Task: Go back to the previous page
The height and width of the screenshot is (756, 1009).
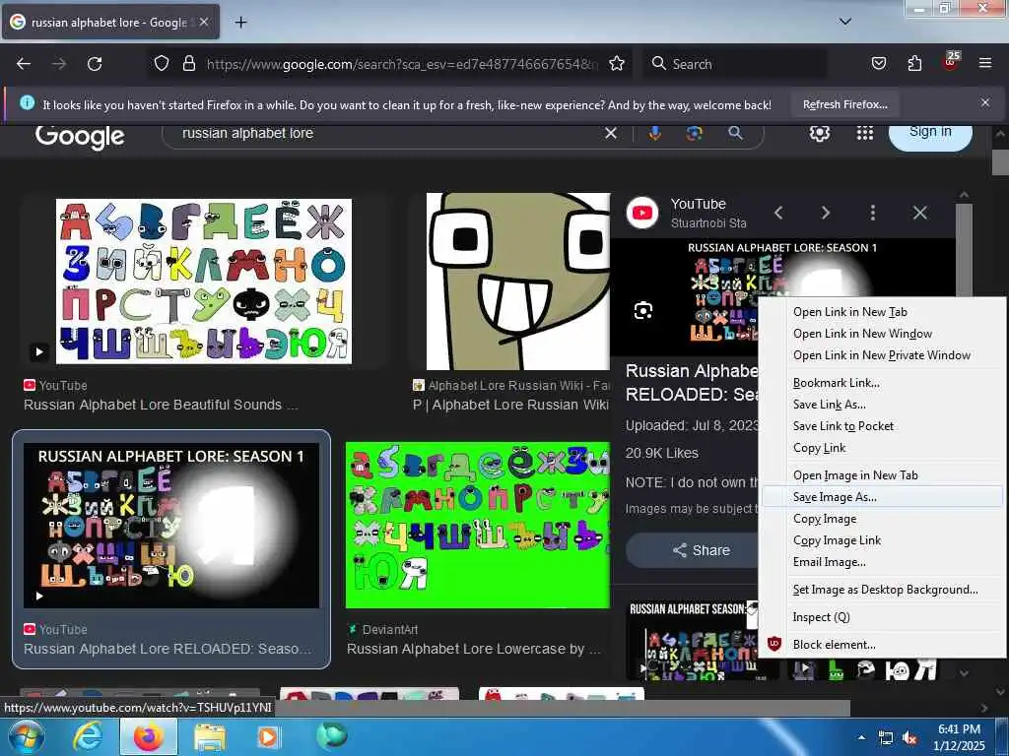Action: (x=24, y=64)
